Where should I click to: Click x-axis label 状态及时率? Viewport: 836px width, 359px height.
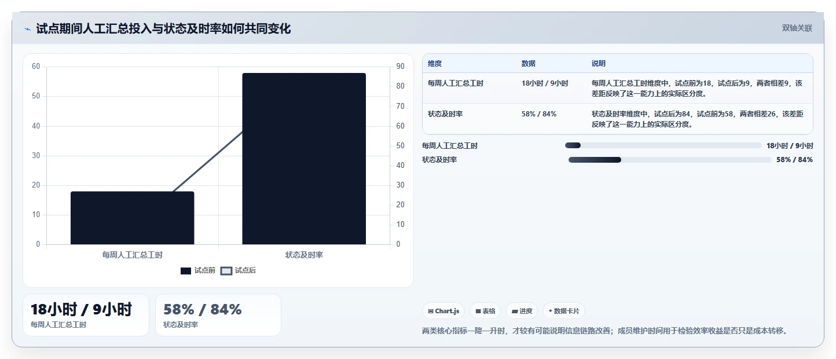pyautogui.click(x=304, y=255)
